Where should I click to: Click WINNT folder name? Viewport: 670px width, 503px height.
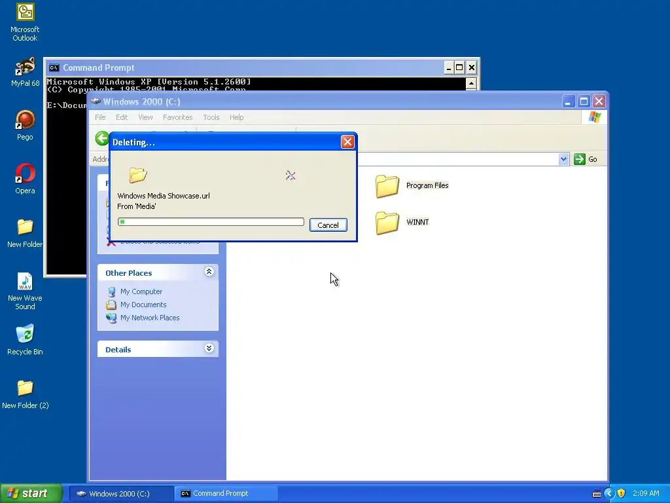click(417, 222)
